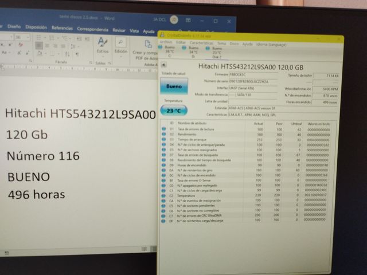Click the Bueno health status button
Viewport: 367px width, 275px height.
[174, 86]
